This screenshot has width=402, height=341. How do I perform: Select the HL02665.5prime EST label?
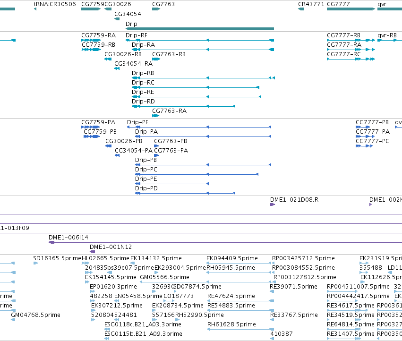pyautogui.click(x=105, y=258)
